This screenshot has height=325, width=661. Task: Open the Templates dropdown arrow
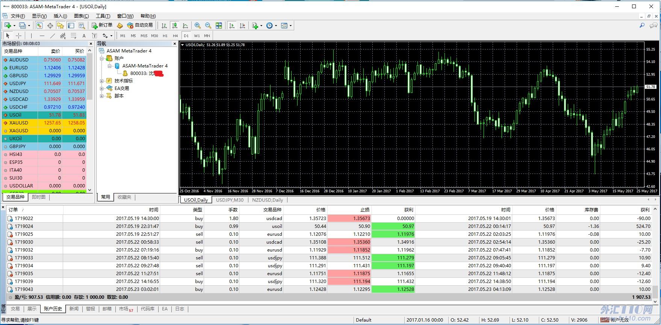point(290,25)
